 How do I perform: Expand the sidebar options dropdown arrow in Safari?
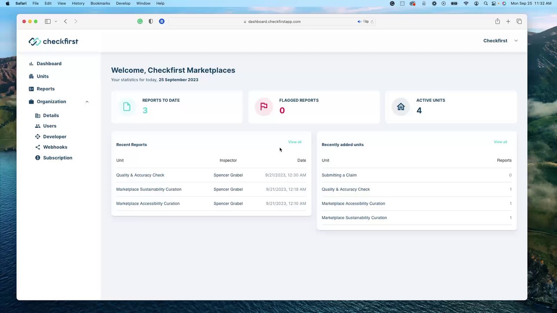click(x=56, y=21)
